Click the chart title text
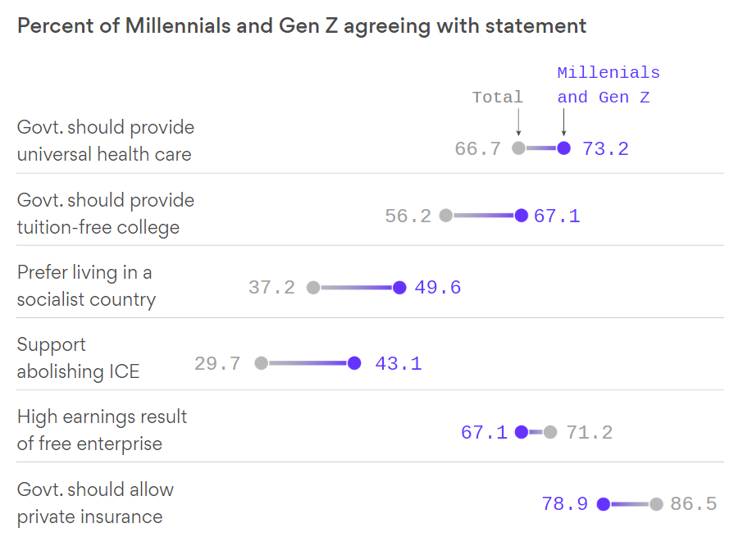743x537 pixels. pos(302,25)
